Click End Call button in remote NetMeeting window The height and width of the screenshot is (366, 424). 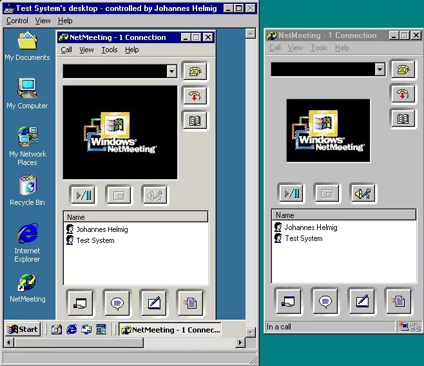[x=195, y=96]
